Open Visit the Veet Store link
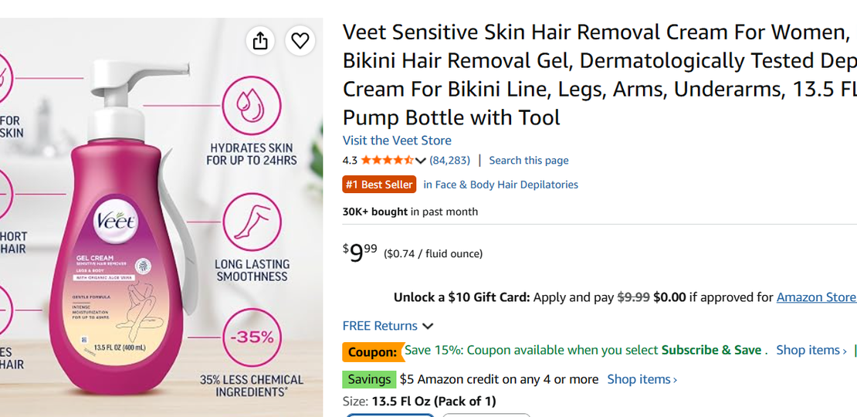 point(397,141)
